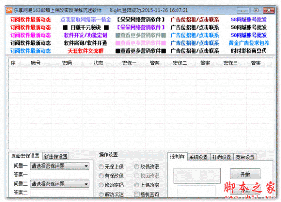Switch to the 原始密保设置 tab
The height and width of the screenshot is (202, 281).
point(25,156)
